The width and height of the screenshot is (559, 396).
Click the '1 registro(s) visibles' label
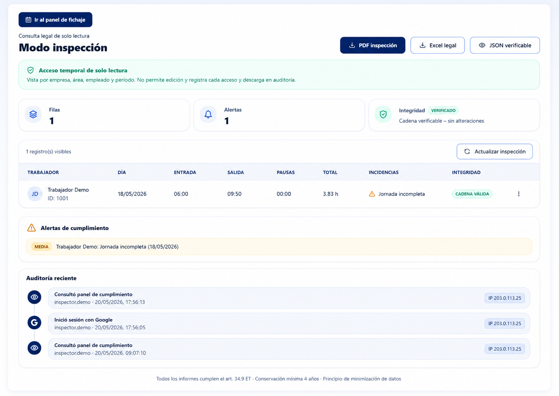48,152
